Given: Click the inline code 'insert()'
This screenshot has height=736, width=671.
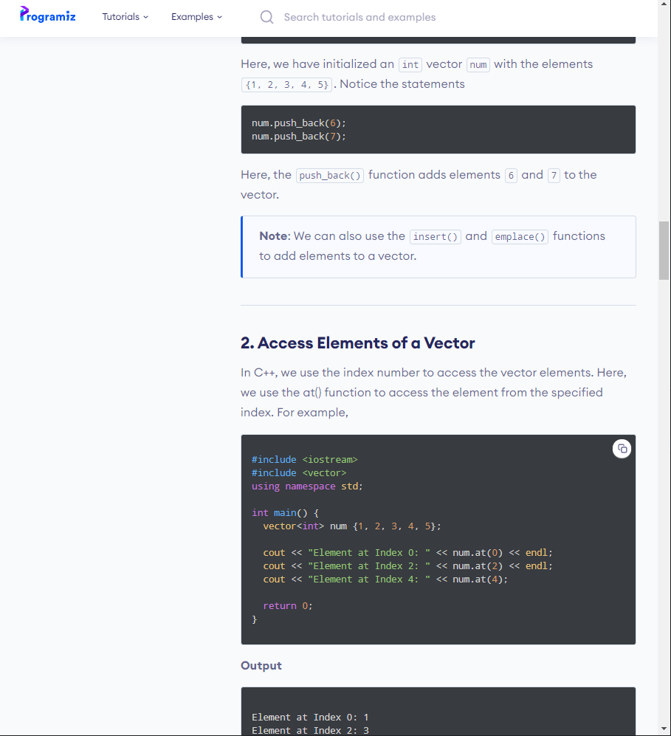Looking at the screenshot, I should pyautogui.click(x=436, y=236).
